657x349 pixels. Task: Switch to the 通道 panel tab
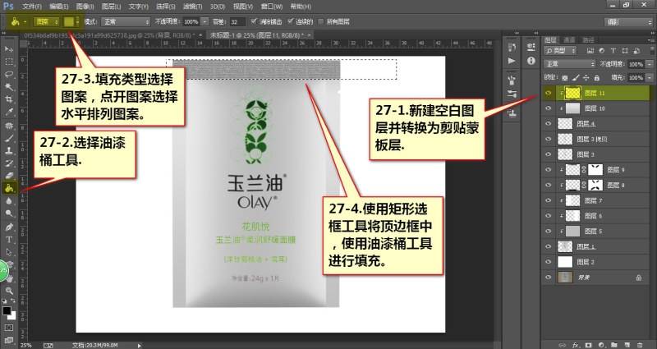click(569, 39)
